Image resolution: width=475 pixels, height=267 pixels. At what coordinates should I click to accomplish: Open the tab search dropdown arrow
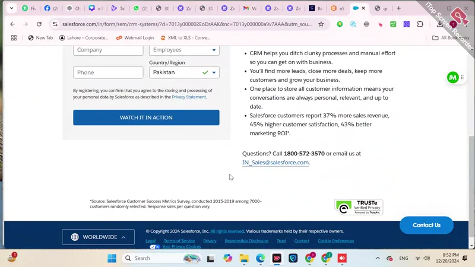click(x=11, y=8)
